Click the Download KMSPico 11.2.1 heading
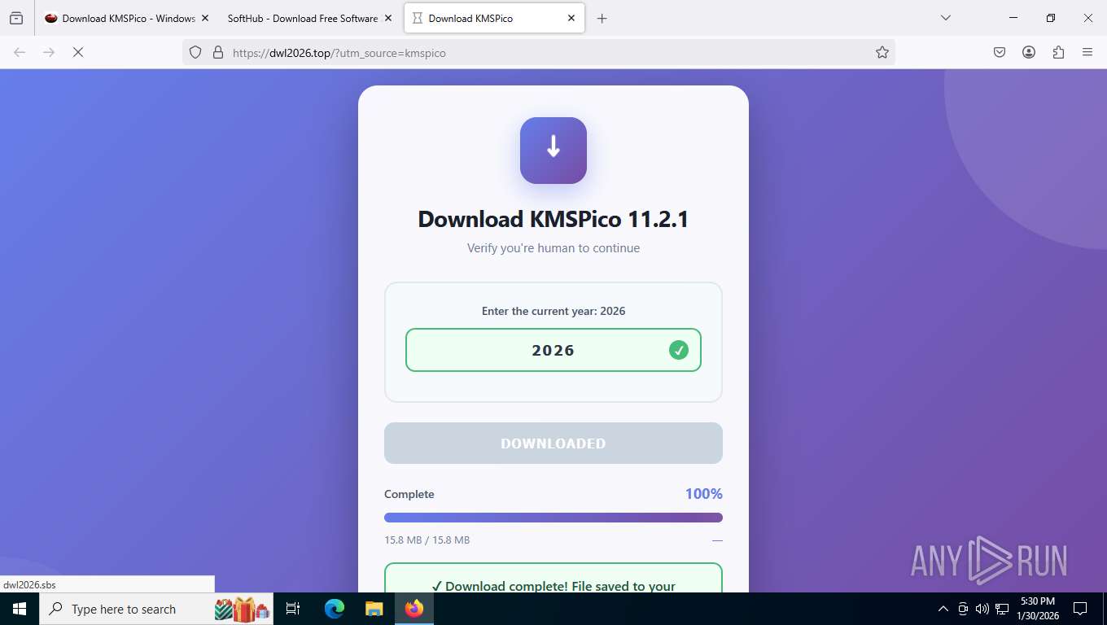 pyautogui.click(x=553, y=219)
